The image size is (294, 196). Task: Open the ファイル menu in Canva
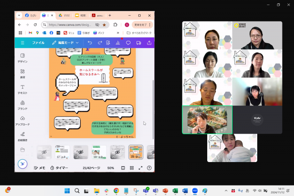pyautogui.click(x=38, y=43)
